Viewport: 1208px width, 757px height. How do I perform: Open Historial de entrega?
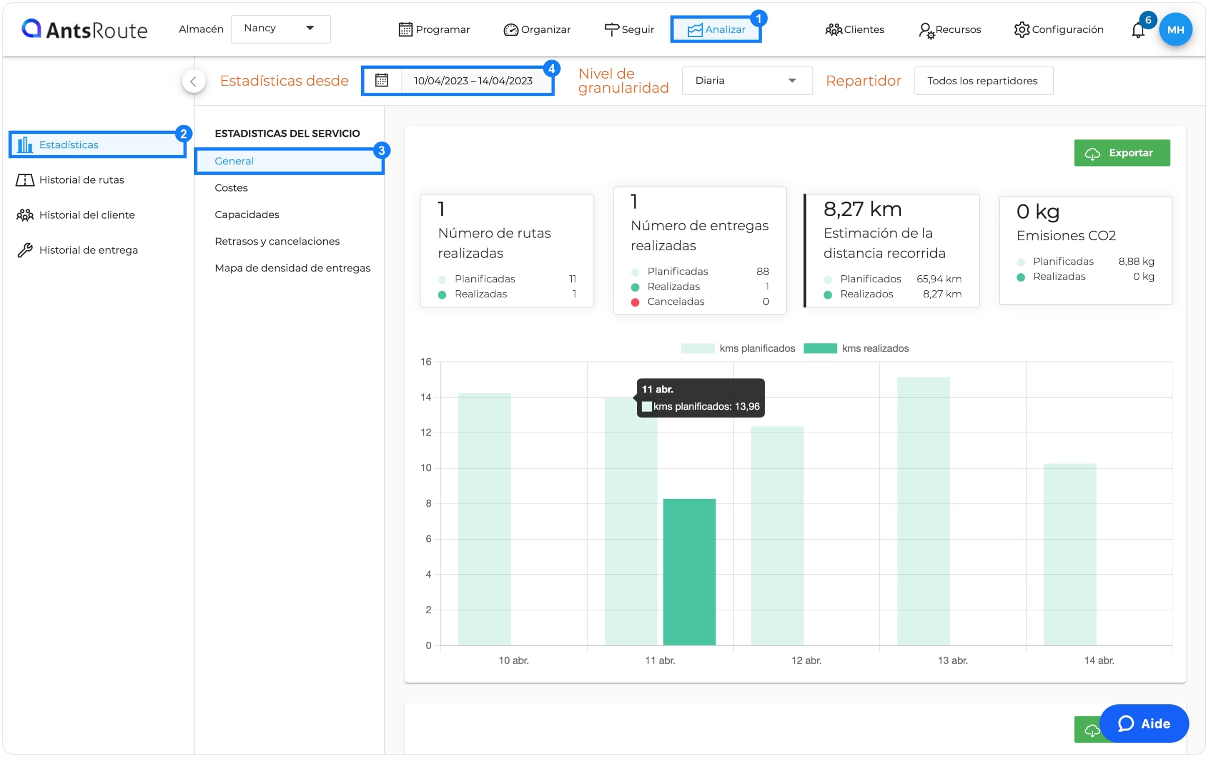77,250
